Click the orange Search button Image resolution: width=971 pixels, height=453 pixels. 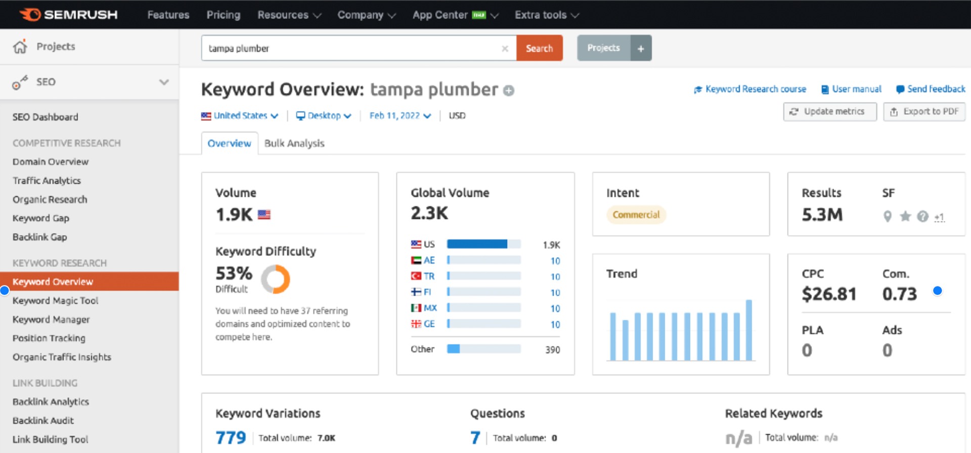pos(539,48)
